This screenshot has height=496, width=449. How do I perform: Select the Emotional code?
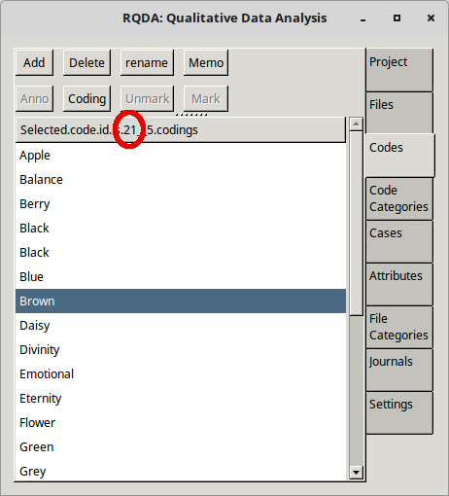pos(181,374)
